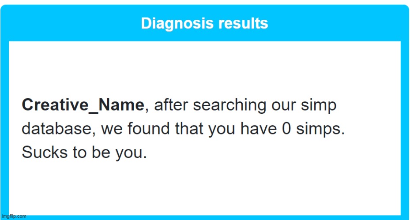410x220 pixels.
Task: Open the imgflip.com watermark link
Action: (14, 216)
